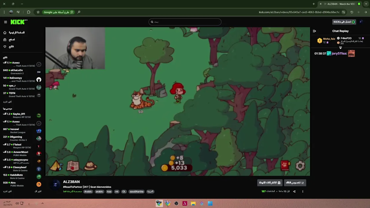370x208 pixels.
Task: Share the video with share icon
Action: pos(294,191)
